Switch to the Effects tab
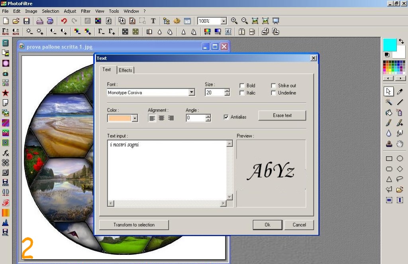This screenshot has width=408, height=264. 125,70
